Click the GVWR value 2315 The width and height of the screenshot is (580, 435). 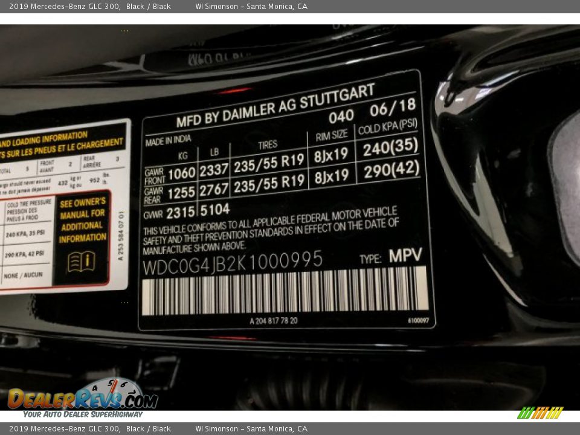181,213
